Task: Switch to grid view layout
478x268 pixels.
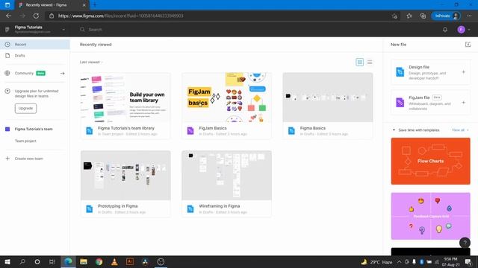Action: pyautogui.click(x=360, y=62)
